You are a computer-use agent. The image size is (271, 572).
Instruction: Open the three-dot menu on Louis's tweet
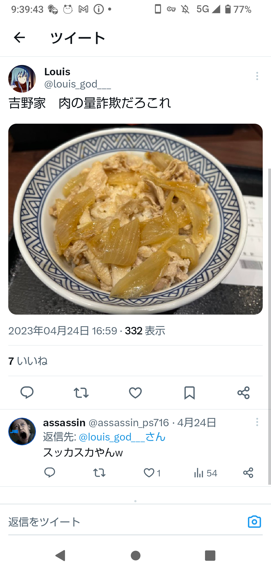(257, 76)
